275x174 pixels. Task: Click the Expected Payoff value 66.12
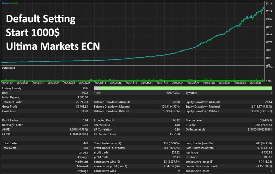(176, 120)
